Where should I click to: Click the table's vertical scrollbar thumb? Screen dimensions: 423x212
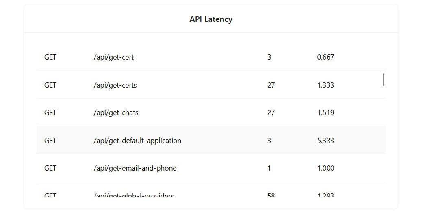[x=384, y=79]
